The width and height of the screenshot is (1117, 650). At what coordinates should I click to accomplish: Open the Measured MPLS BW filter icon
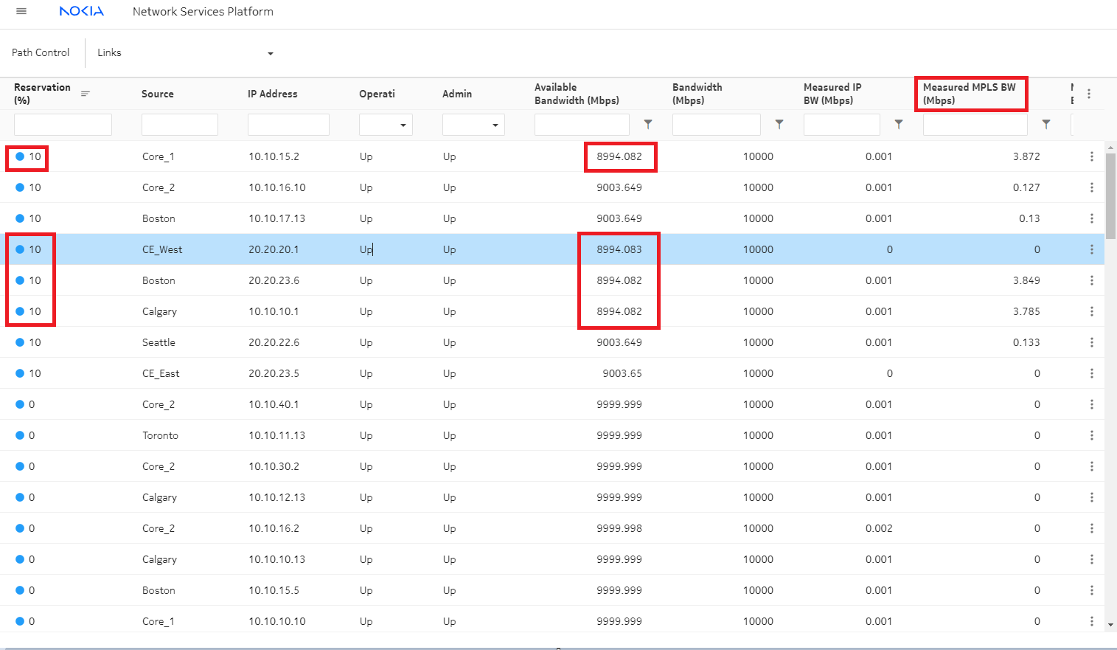[1046, 125]
